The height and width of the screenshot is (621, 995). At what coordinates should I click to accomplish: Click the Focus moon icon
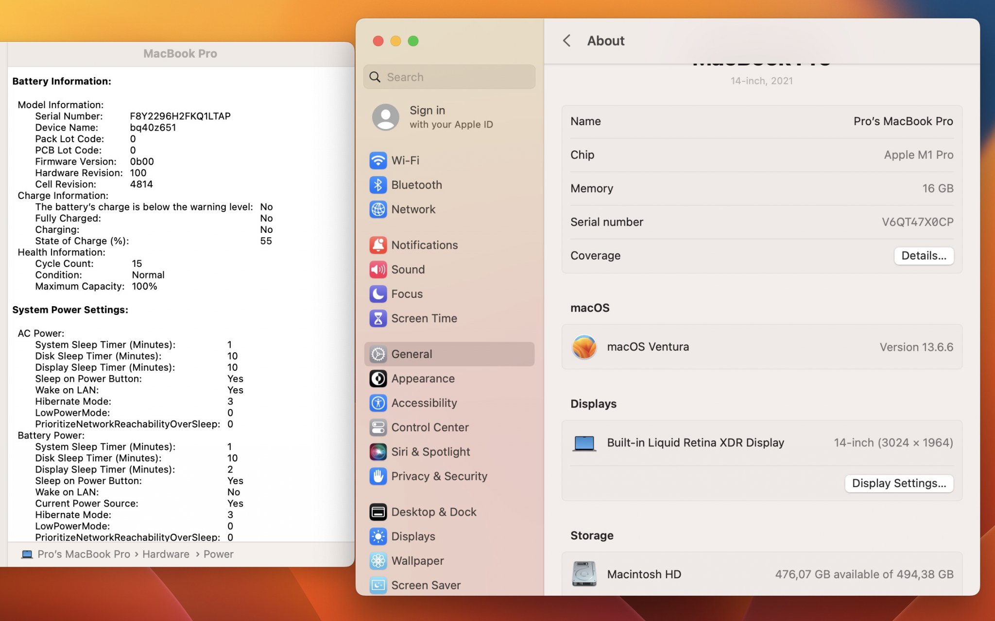[x=378, y=294]
